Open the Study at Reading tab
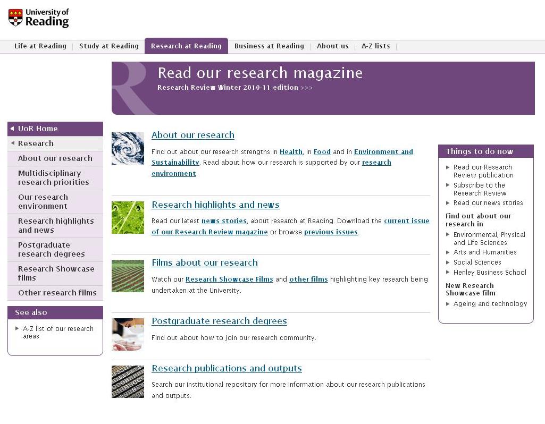545x424 pixels. [109, 46]
